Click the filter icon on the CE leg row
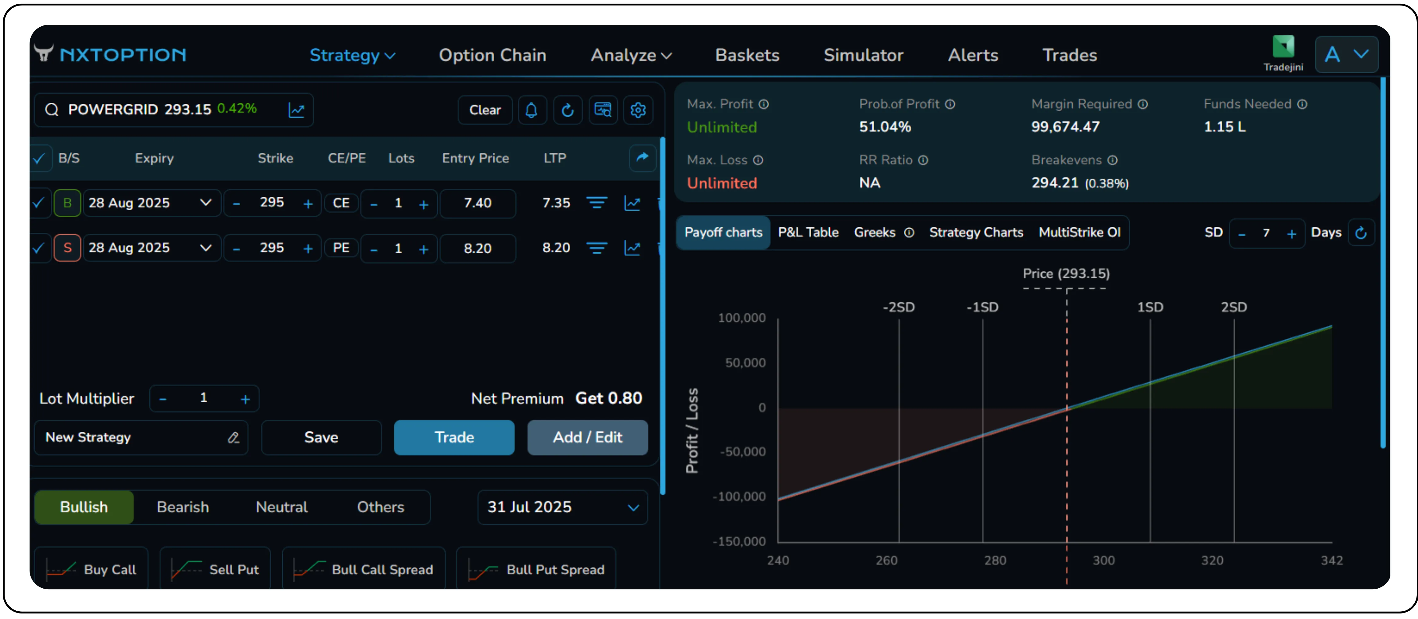The image size is (1418, 619). [597, 203]
